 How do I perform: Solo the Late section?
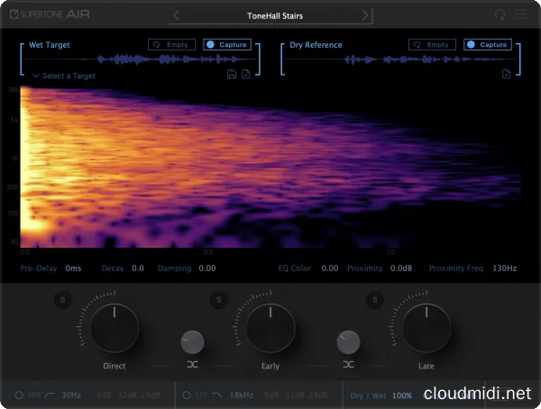pyautogui.click(x=375, y=300)
